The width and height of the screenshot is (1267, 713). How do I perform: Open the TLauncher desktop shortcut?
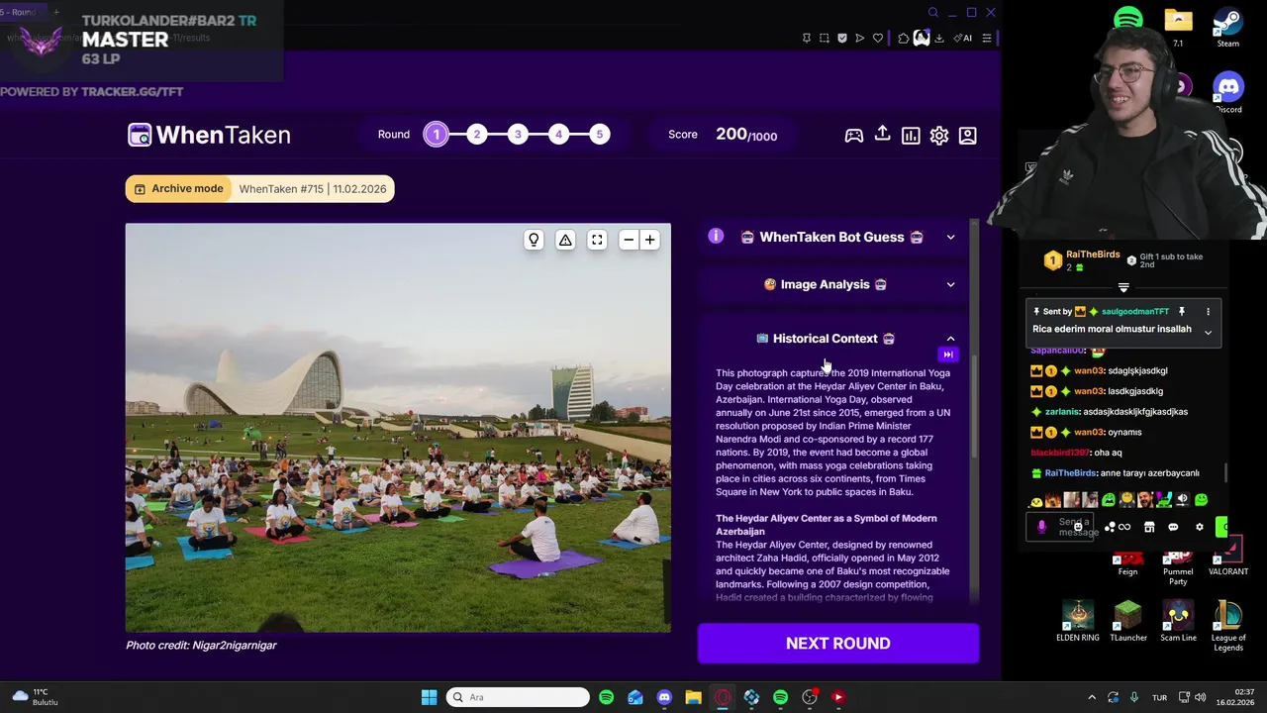pyautogui.click(x=1128, y=621)
